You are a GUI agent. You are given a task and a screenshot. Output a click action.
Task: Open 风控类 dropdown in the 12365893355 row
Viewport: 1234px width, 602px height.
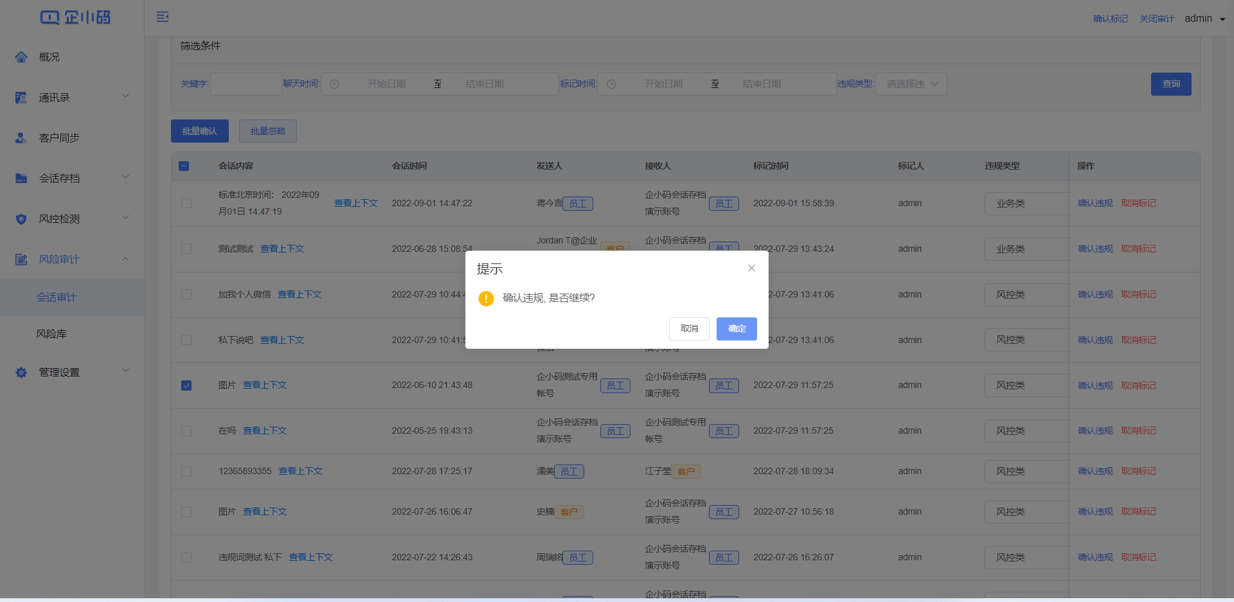pos(1026,472)
